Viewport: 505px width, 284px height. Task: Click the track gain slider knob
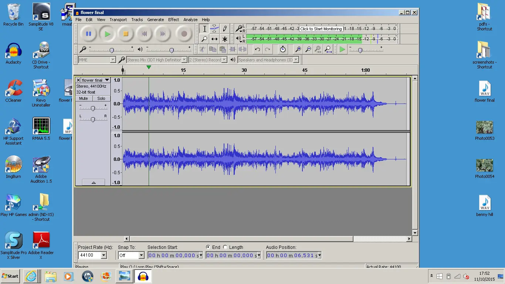pos(93,108)
